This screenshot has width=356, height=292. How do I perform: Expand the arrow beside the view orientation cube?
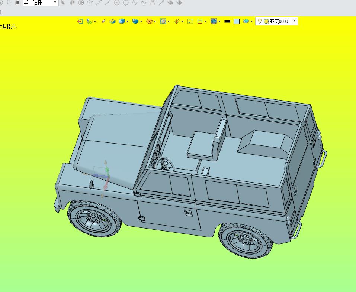tap(141, 22)
